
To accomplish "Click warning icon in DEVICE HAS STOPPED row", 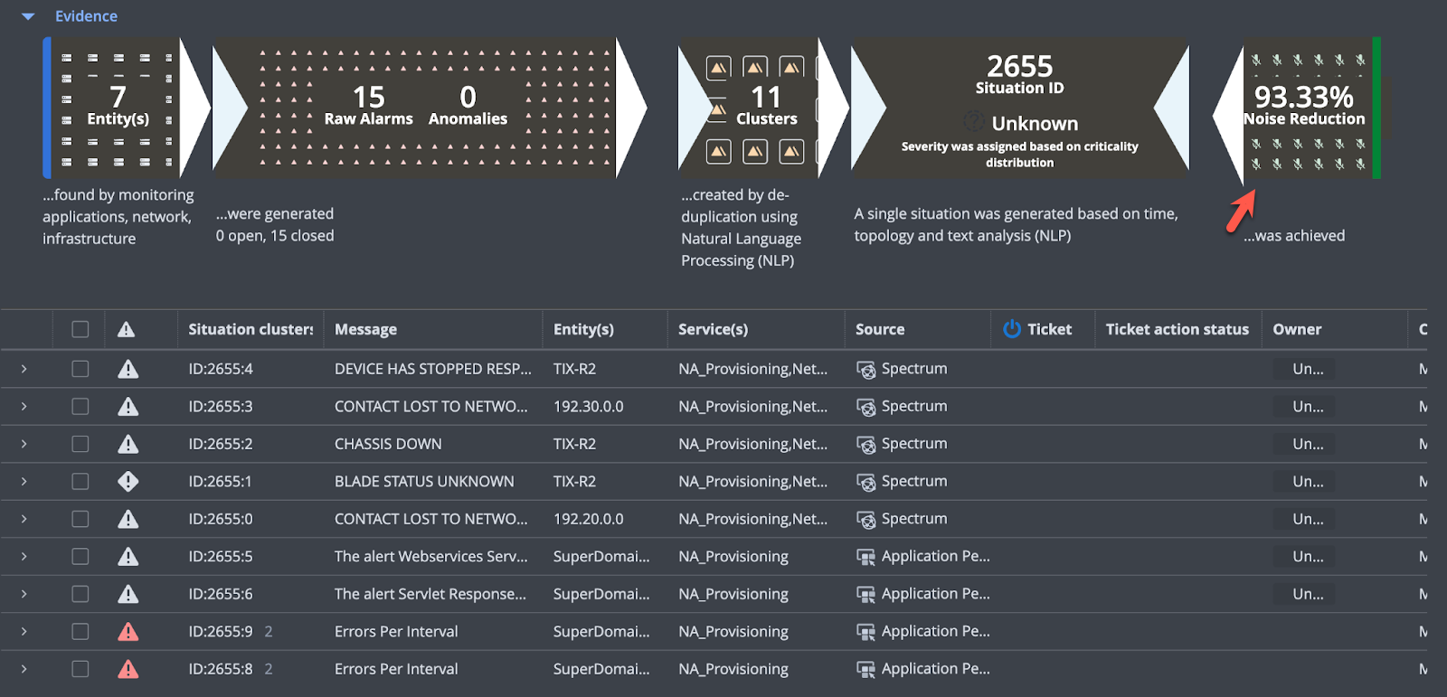I will click(128, 369).
